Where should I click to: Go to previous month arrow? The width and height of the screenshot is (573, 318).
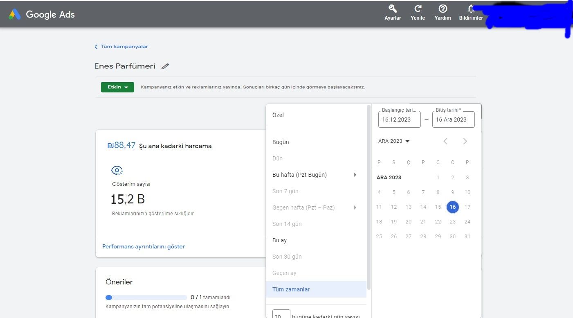445,141
